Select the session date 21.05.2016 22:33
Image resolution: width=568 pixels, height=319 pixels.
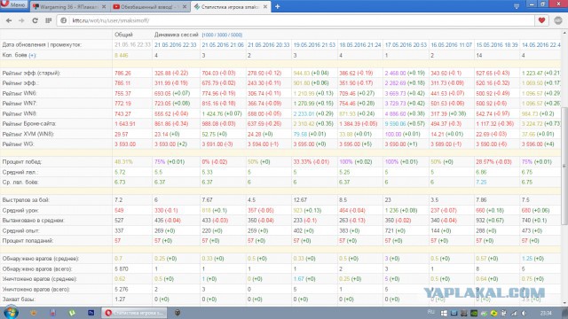tap(176, 45)
